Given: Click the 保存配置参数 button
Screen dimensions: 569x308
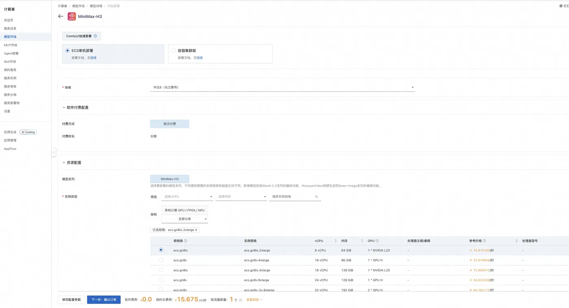Looking at the screenshot, I should click(x=72, y=300).
